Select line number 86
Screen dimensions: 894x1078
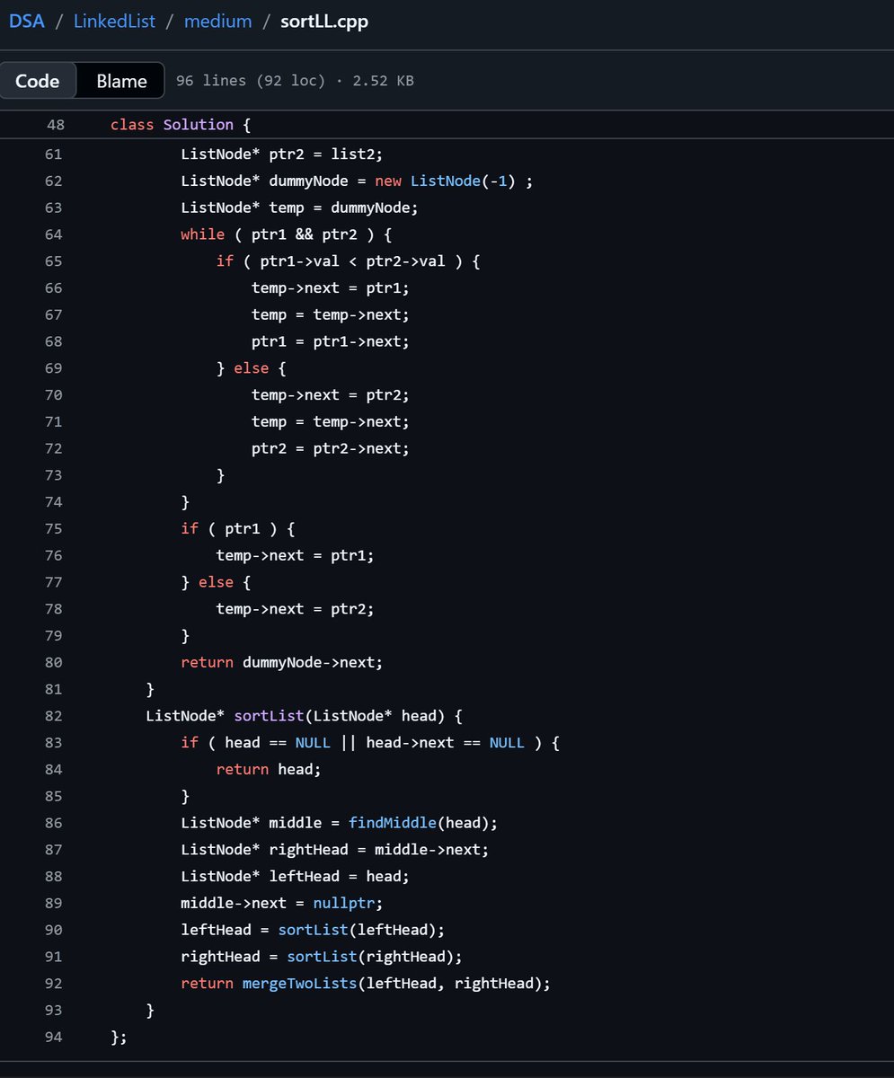coord(54,823)
